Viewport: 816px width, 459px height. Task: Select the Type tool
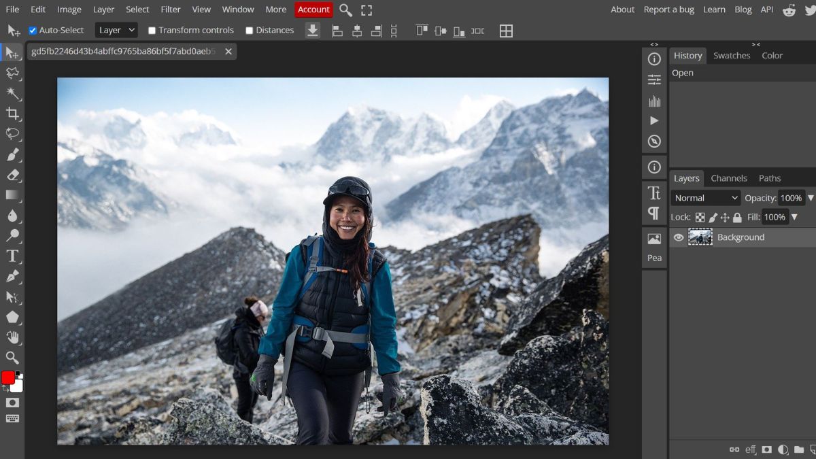pyautogui.click(x=12, y=256)
